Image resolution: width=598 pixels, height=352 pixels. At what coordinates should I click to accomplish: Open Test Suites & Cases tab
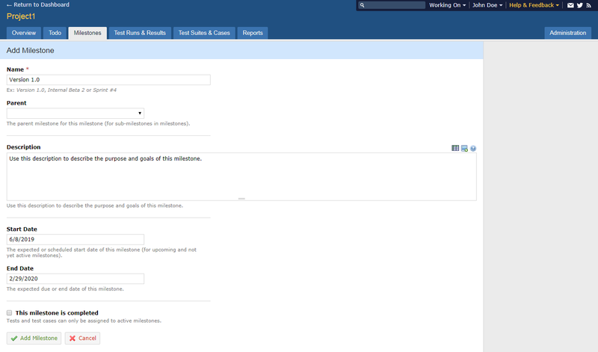pyautogui.click(x=204, y=33)
